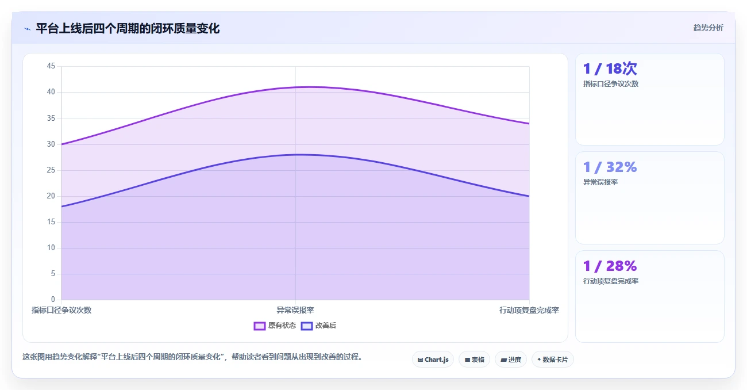Open the 1 / 28% data card
The image size is (747, 390).
649,296
